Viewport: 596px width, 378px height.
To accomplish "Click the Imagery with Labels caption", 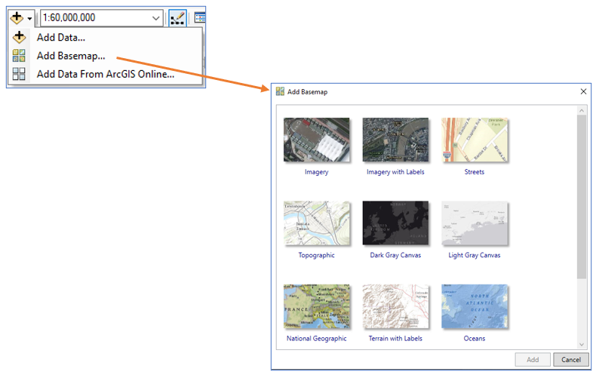I will click(395, 172).
